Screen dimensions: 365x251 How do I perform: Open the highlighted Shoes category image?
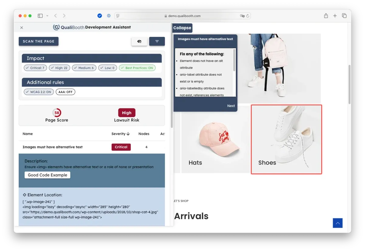[x=286, y=139]
